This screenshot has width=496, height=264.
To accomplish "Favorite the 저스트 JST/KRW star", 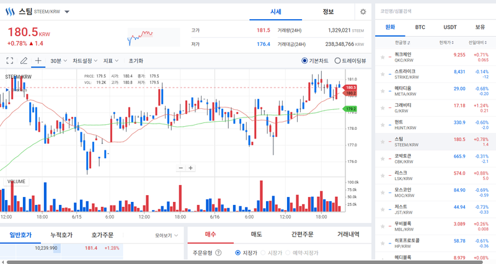I will point(383,209).
